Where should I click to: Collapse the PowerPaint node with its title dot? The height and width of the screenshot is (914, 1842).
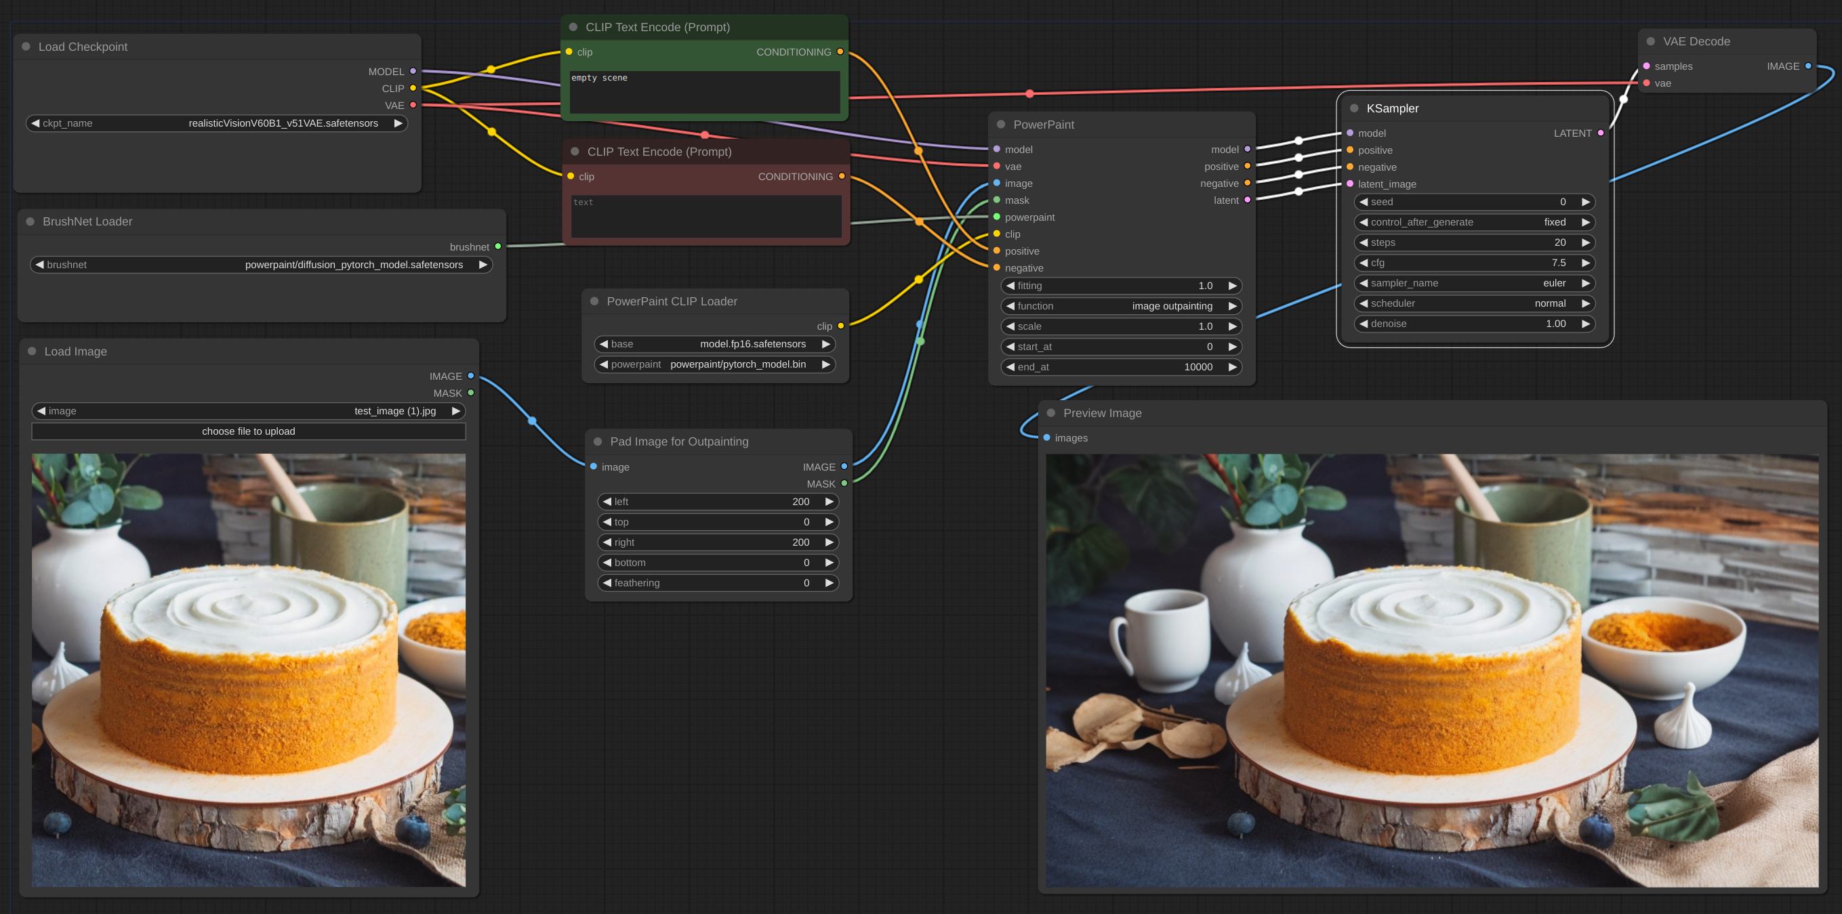pyautogui.click(x=1000, y=124)
